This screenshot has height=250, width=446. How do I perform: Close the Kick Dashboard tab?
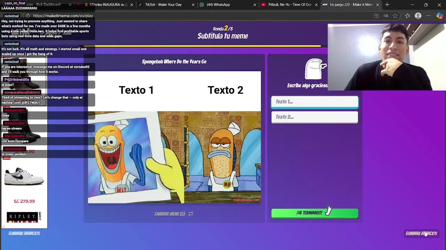click(x=70, y=5)
